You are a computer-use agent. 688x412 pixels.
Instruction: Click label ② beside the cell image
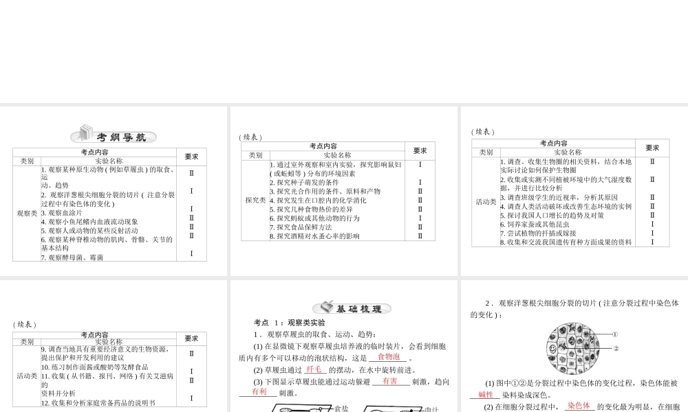616,349
